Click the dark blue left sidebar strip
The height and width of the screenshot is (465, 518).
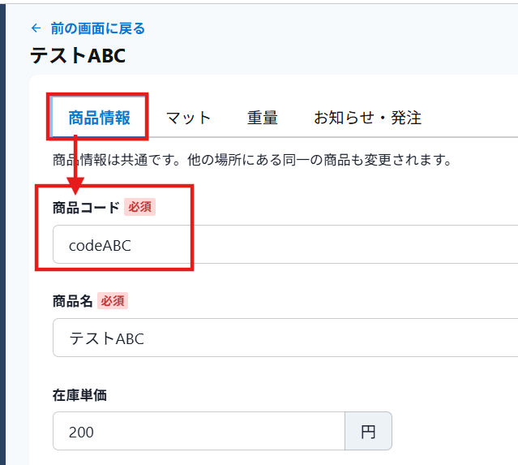coord(2,243)
